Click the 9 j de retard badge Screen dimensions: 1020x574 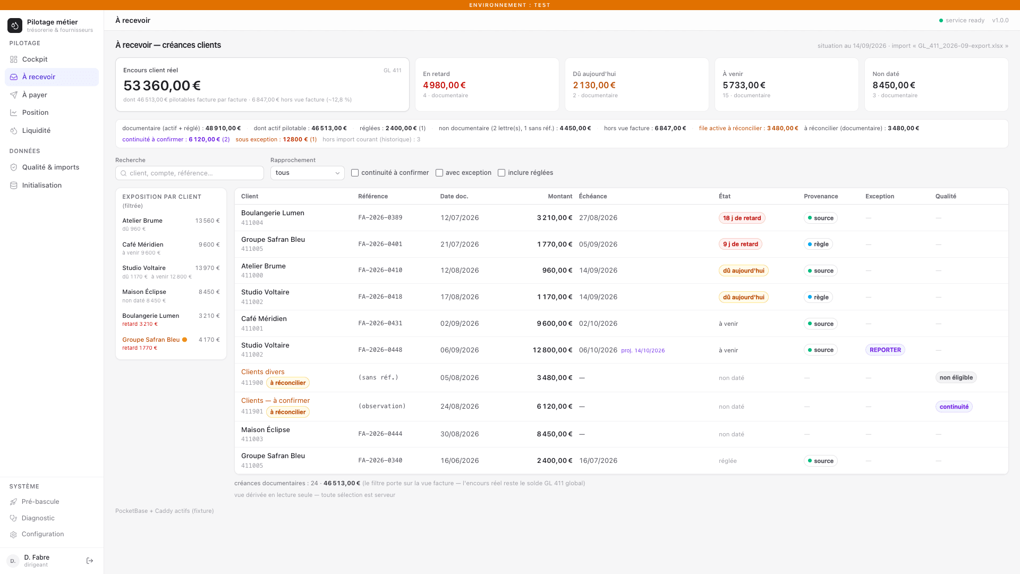741,244
